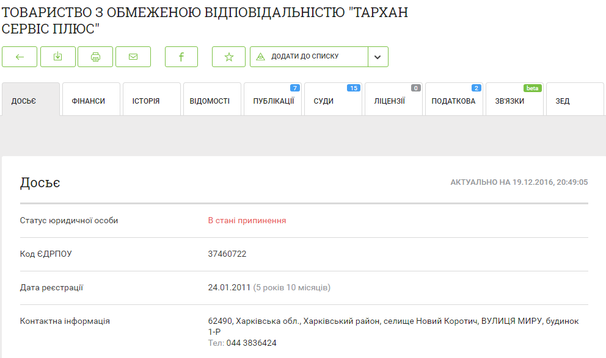Switch to the Фінанси tab
Image resolution: width=606 pixels, height=358 pixels.
pyautogui.click(x=91, y=101)
